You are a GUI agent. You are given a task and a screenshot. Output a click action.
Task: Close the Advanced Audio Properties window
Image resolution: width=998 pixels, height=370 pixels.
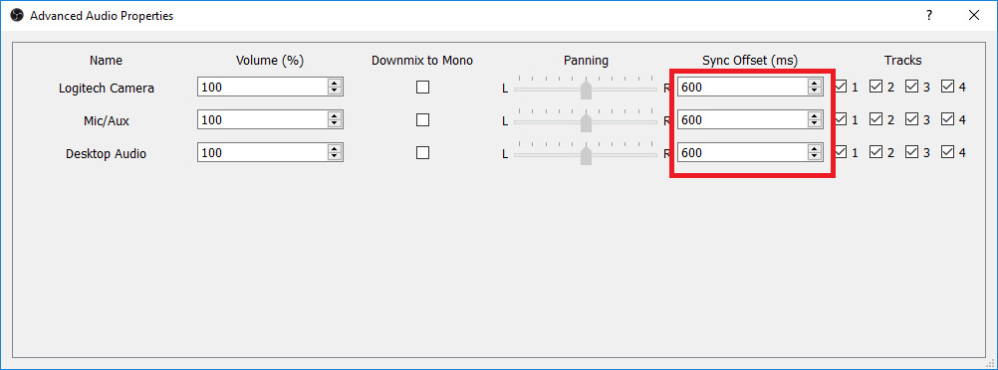tap(974, 16)
